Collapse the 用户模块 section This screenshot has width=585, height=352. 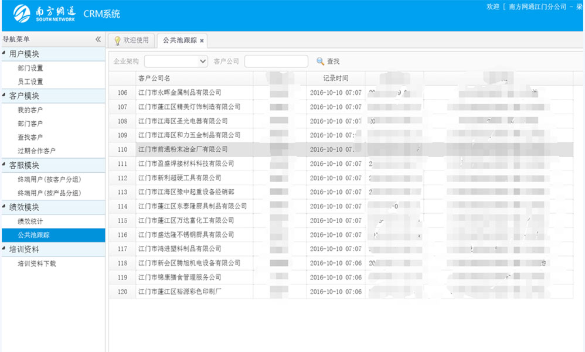[5, 54]
